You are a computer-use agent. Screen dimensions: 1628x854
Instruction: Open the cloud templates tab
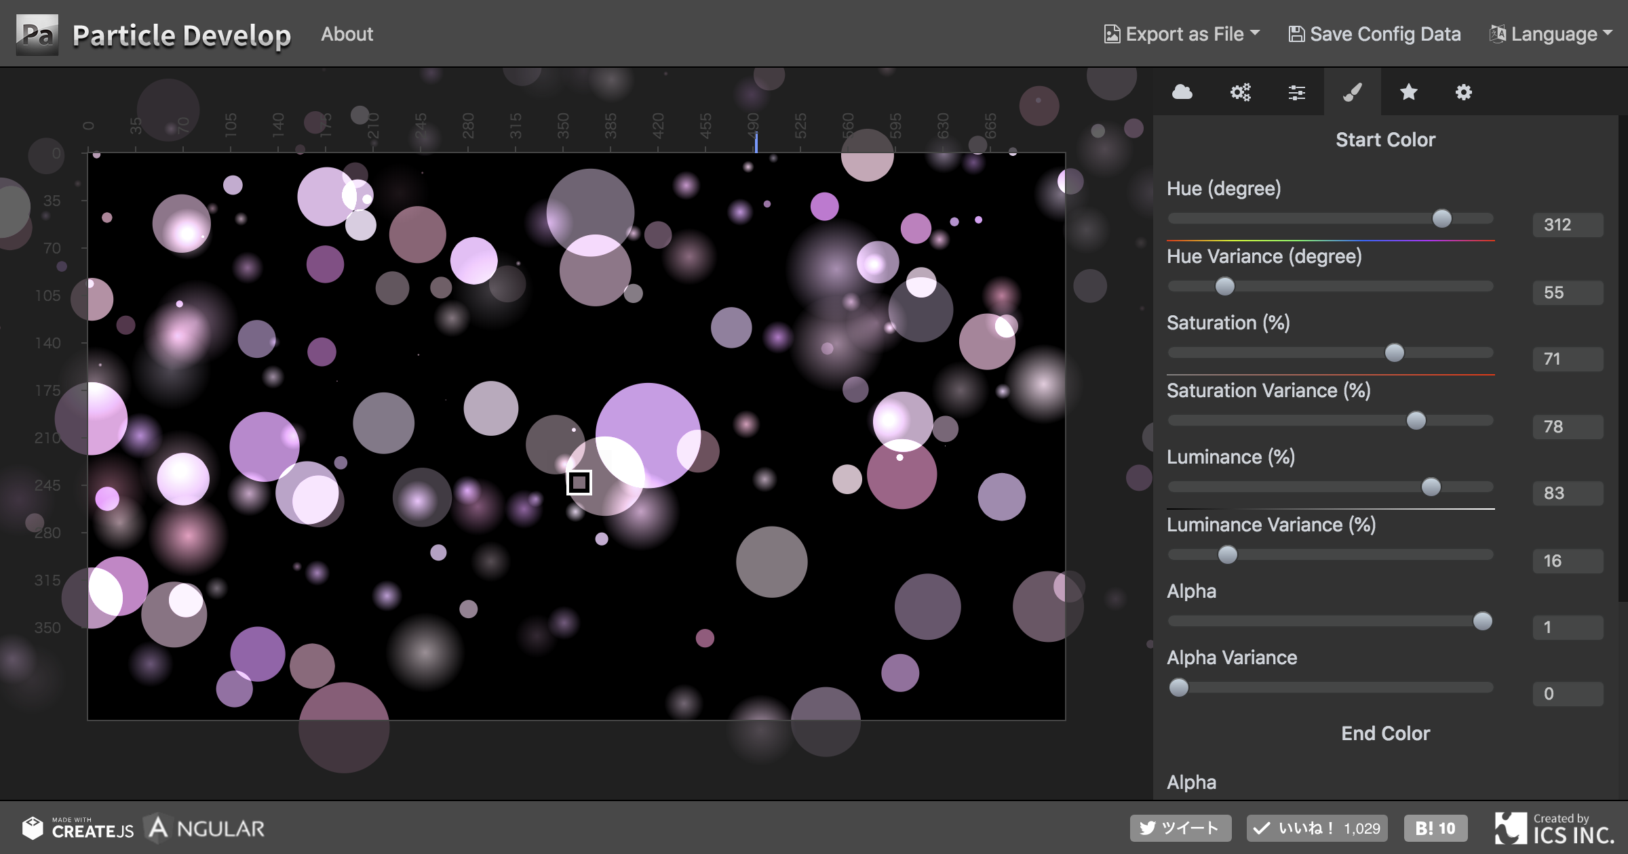pos(1182,92)
